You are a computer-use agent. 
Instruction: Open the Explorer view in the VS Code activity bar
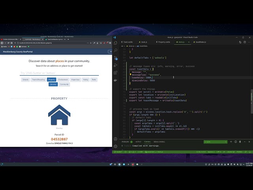point(115,43)
